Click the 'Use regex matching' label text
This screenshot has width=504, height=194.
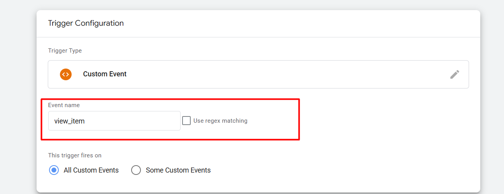coord(220,121)
